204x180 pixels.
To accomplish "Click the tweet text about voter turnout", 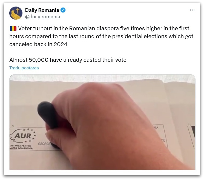I will [x=101, y=36].
